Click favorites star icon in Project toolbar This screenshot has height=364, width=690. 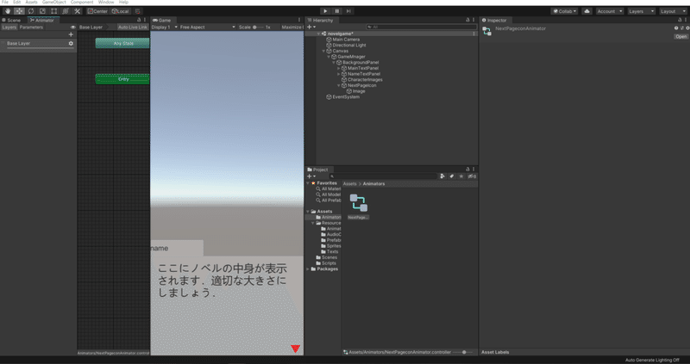(461, 176)
